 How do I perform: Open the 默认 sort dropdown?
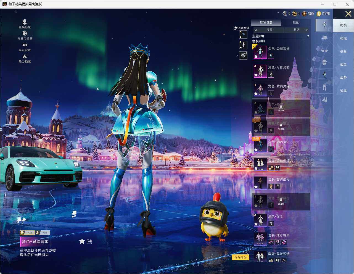coord(297,30)
